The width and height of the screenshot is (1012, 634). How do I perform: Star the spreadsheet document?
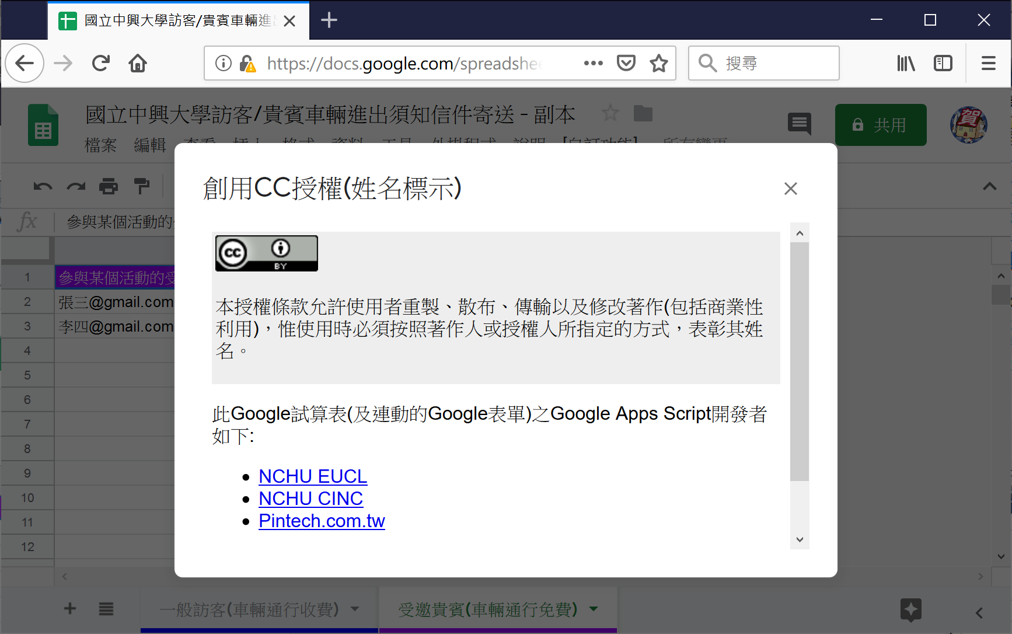(x=610, y=113)
